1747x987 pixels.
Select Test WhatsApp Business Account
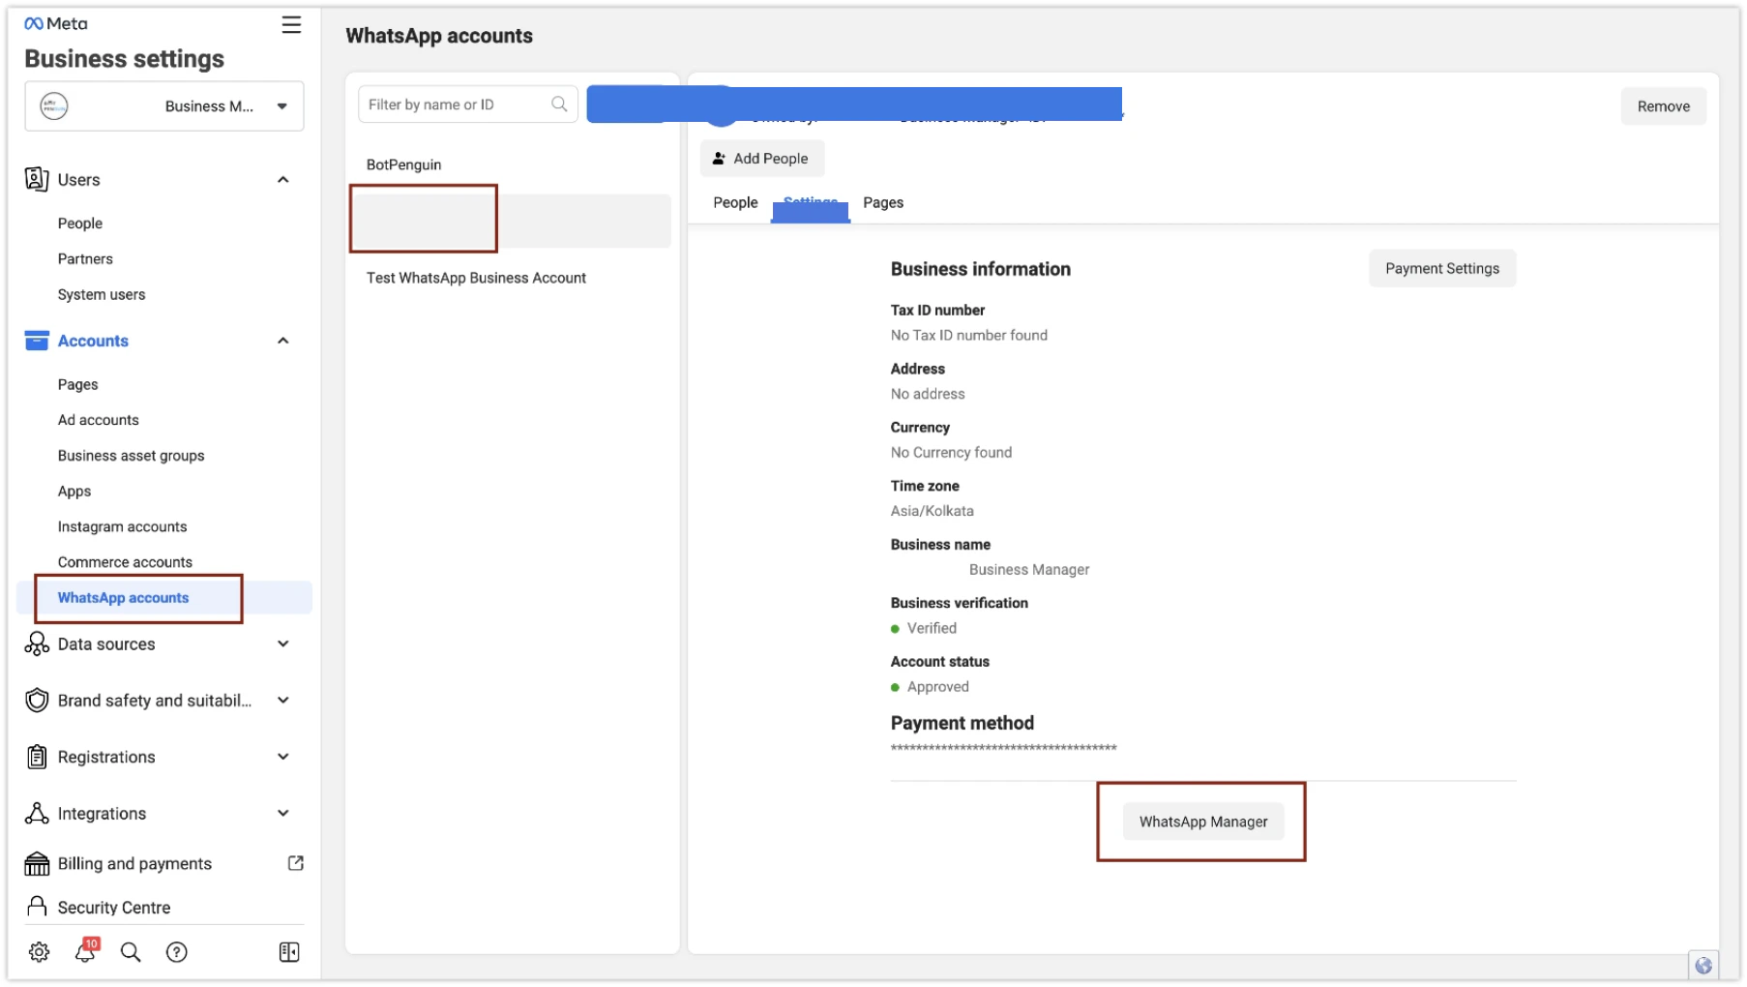476,278
